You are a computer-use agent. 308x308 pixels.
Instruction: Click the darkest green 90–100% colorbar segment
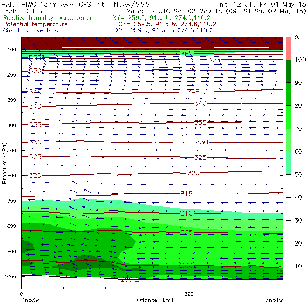(x=288, y=71)
